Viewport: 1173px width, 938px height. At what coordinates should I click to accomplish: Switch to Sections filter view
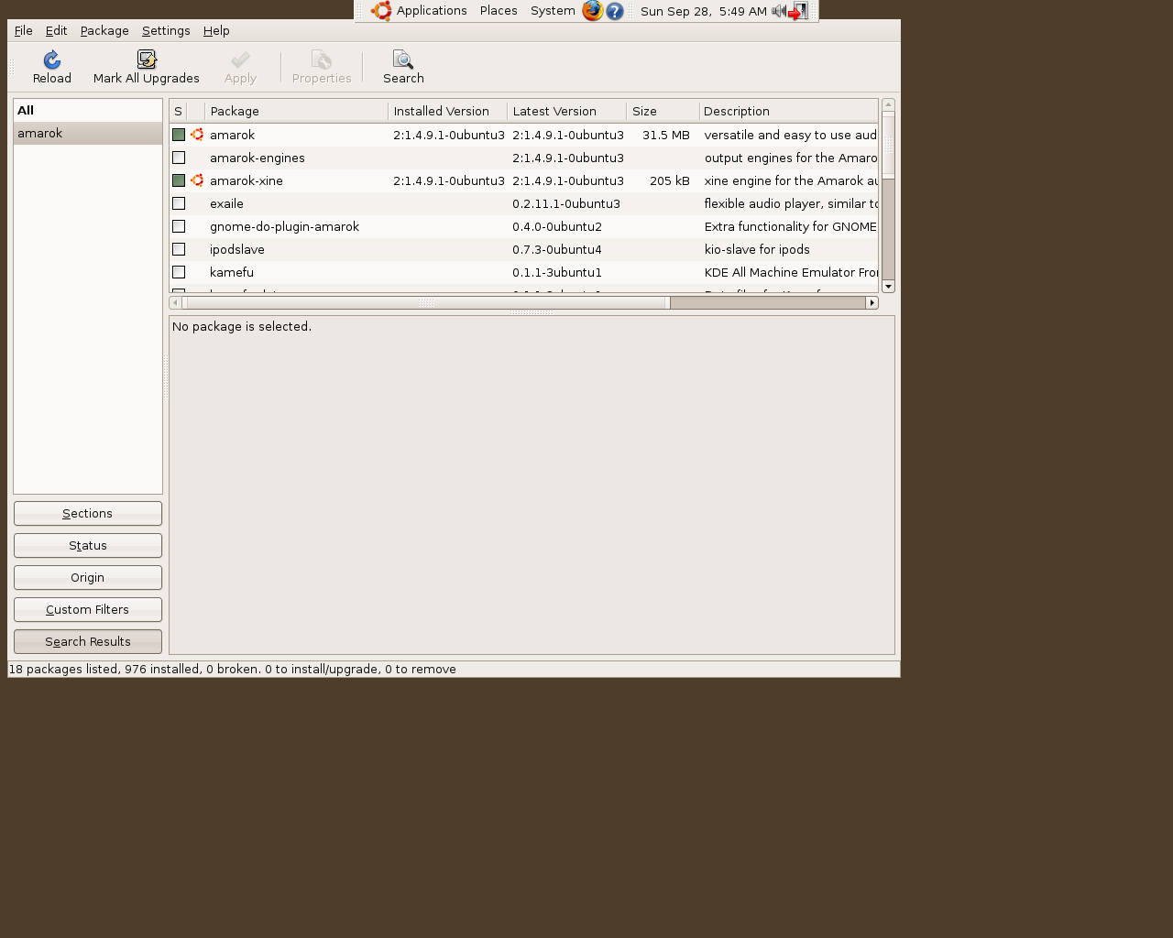pos(88,513)
